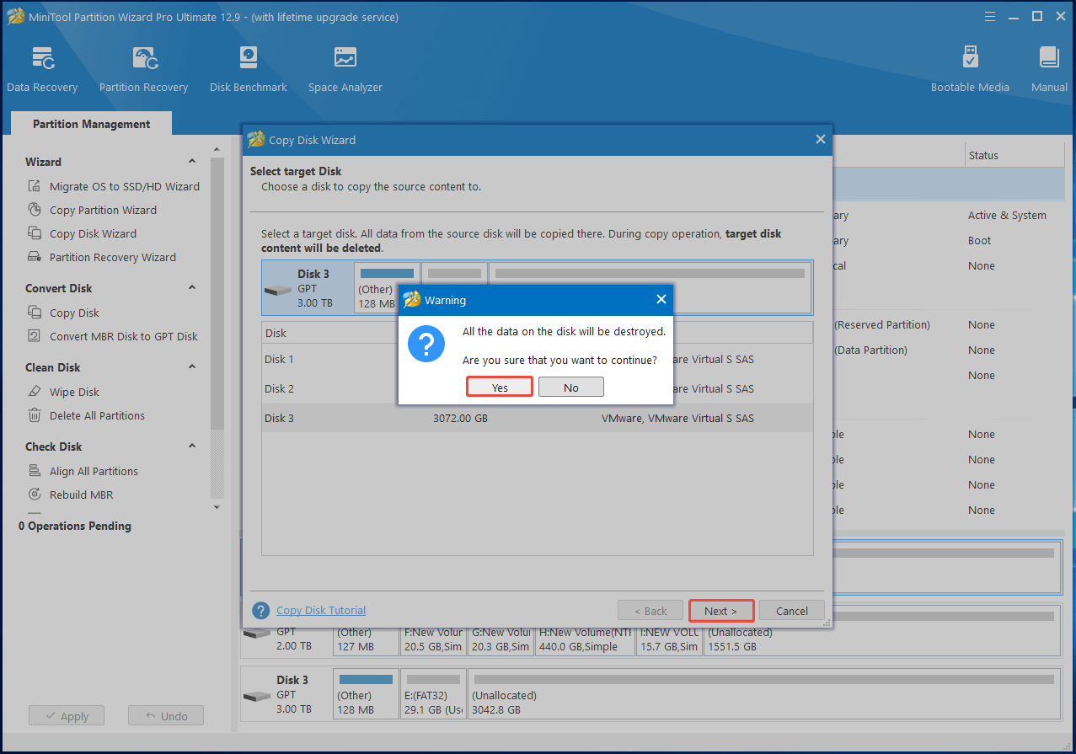1076x754 pixels.
Task: Open Space Analyzer
Action: pyautogui.click(x=345, y=70)
